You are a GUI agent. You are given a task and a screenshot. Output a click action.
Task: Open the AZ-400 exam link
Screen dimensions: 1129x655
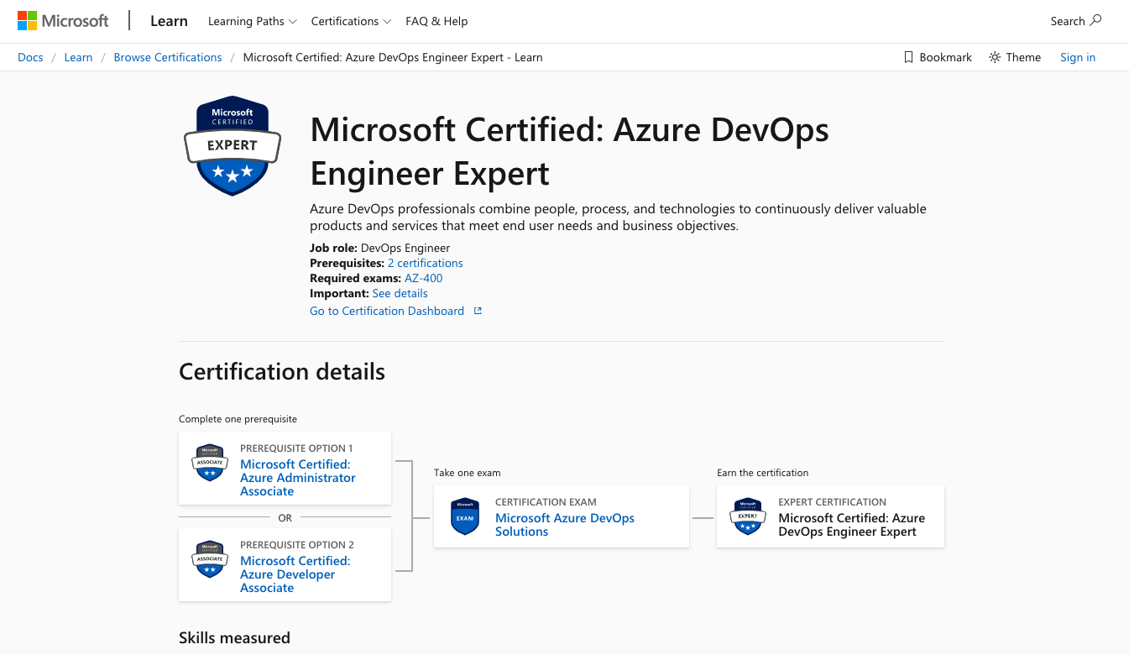424,277
